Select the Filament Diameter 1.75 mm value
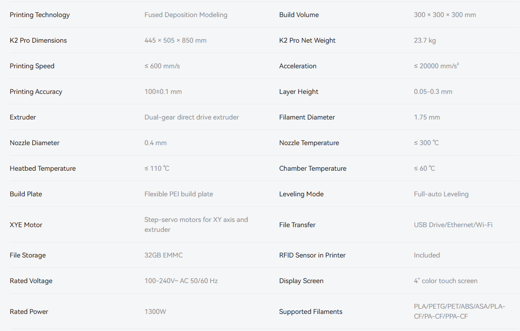Screen dimensions: 520x331 (x=427, y=117)
